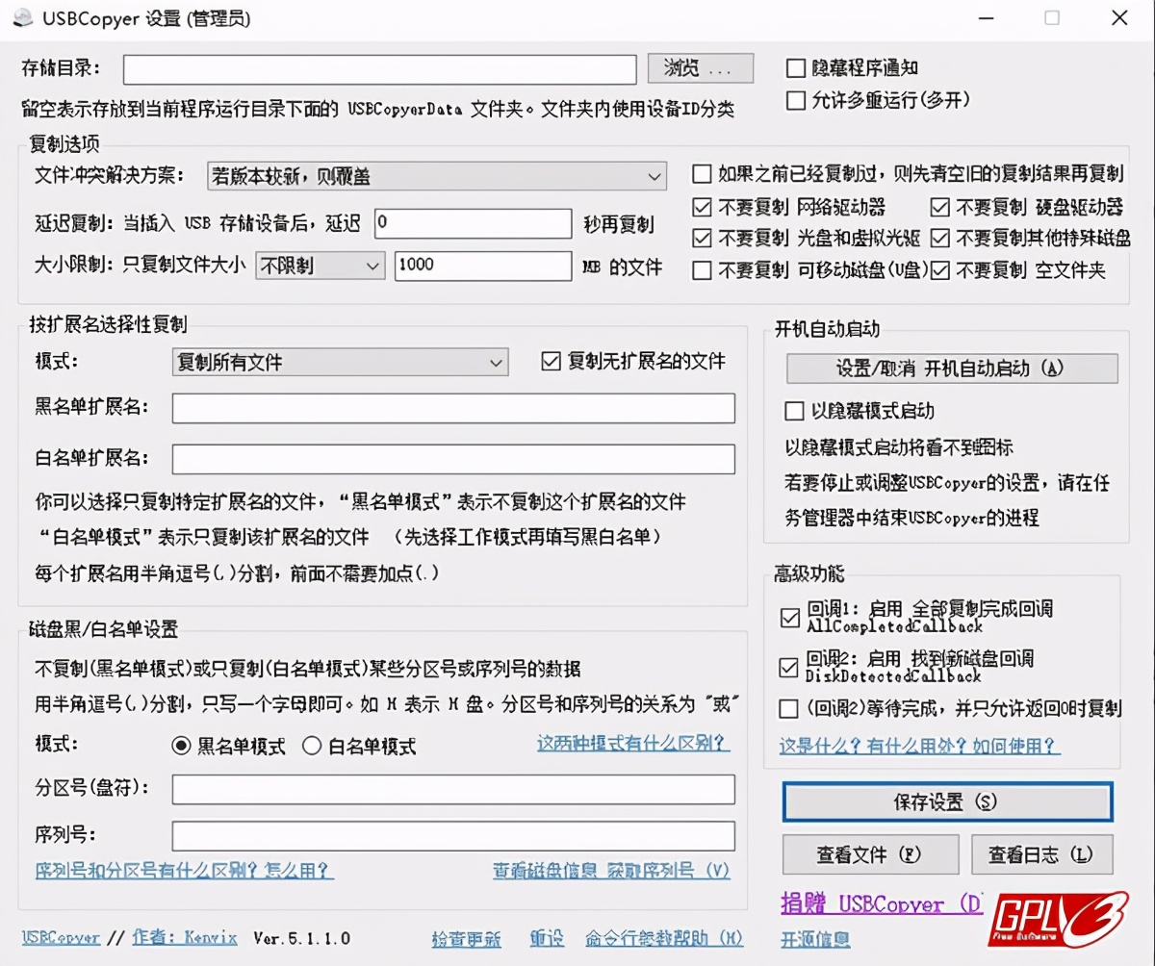Check 允许多重运行(多开) option
The height and width of the screenshot is (966, 1155).
[795, 100]
